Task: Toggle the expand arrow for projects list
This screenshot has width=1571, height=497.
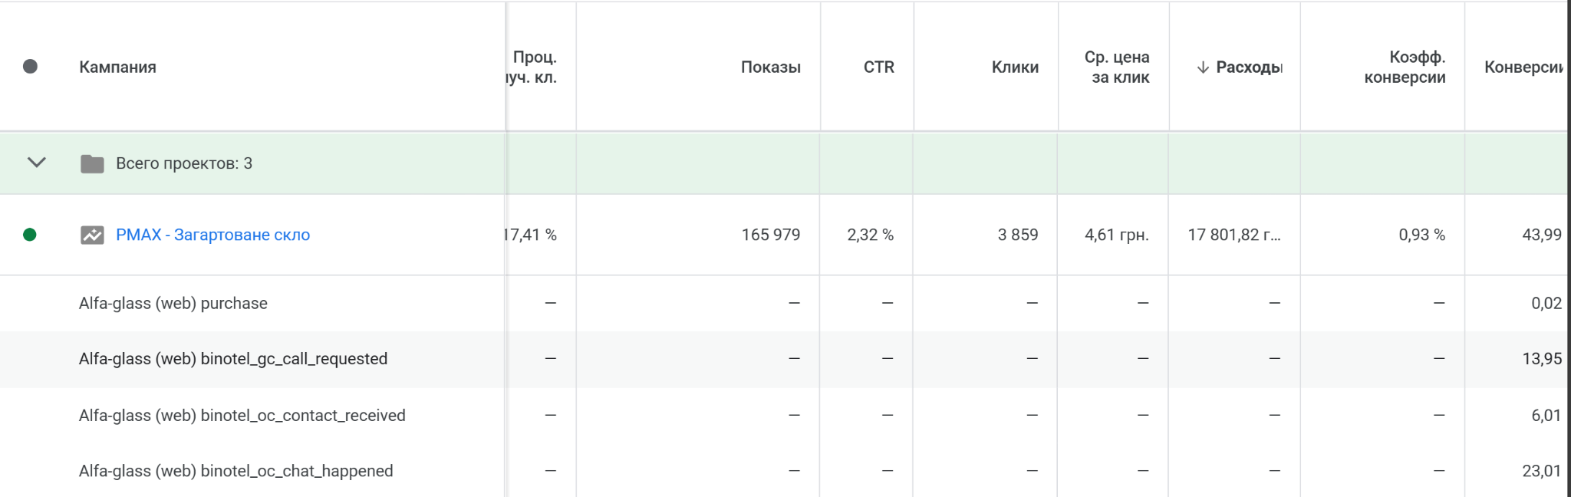Action: coord(35,163)
